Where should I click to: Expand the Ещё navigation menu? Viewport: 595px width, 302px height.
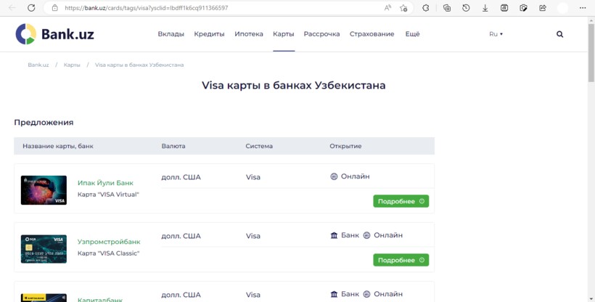[x=412, y=34]
